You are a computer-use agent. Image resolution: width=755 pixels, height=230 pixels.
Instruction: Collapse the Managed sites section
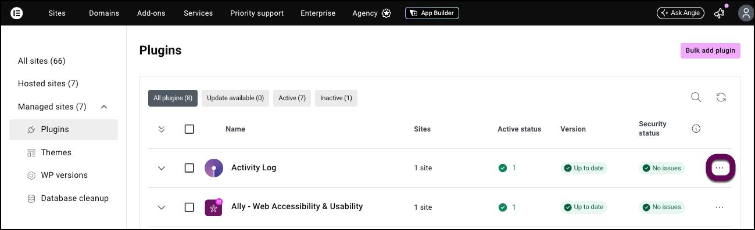pyautogui.click(x=104, y=107)
